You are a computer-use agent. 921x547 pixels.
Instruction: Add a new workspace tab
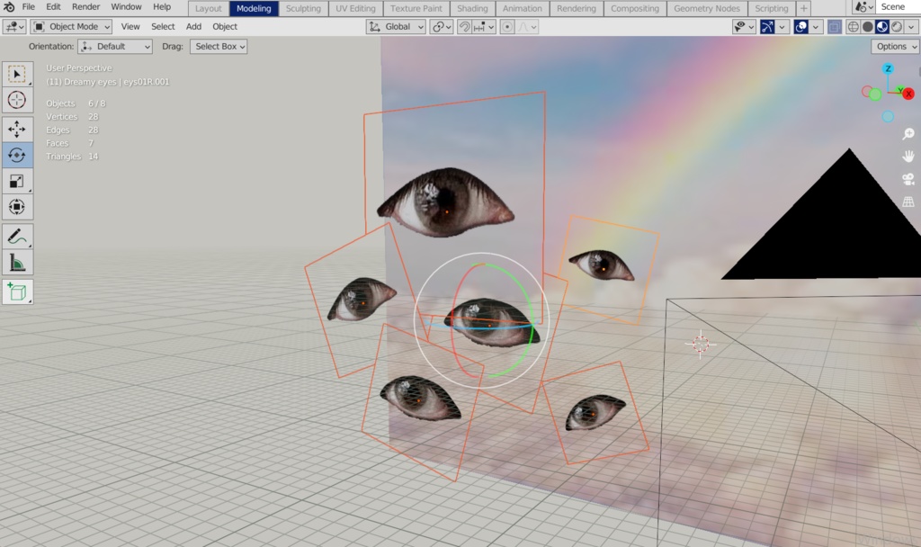pyautogui.click(x=803, y=8)
